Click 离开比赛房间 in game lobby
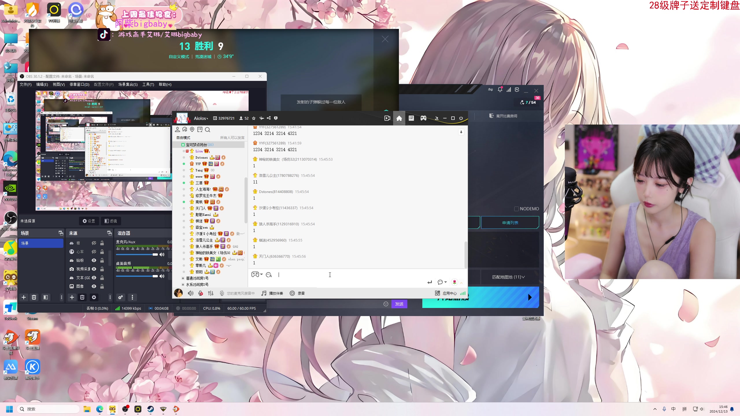This screenshot has height=416, width=740. pyautogui.click(x=503, y=116)
